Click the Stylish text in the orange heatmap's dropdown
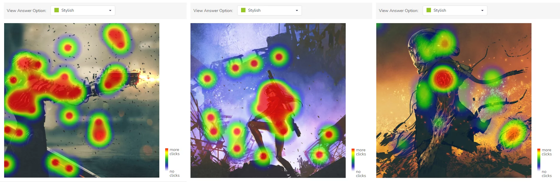 (x=440, y=10)
